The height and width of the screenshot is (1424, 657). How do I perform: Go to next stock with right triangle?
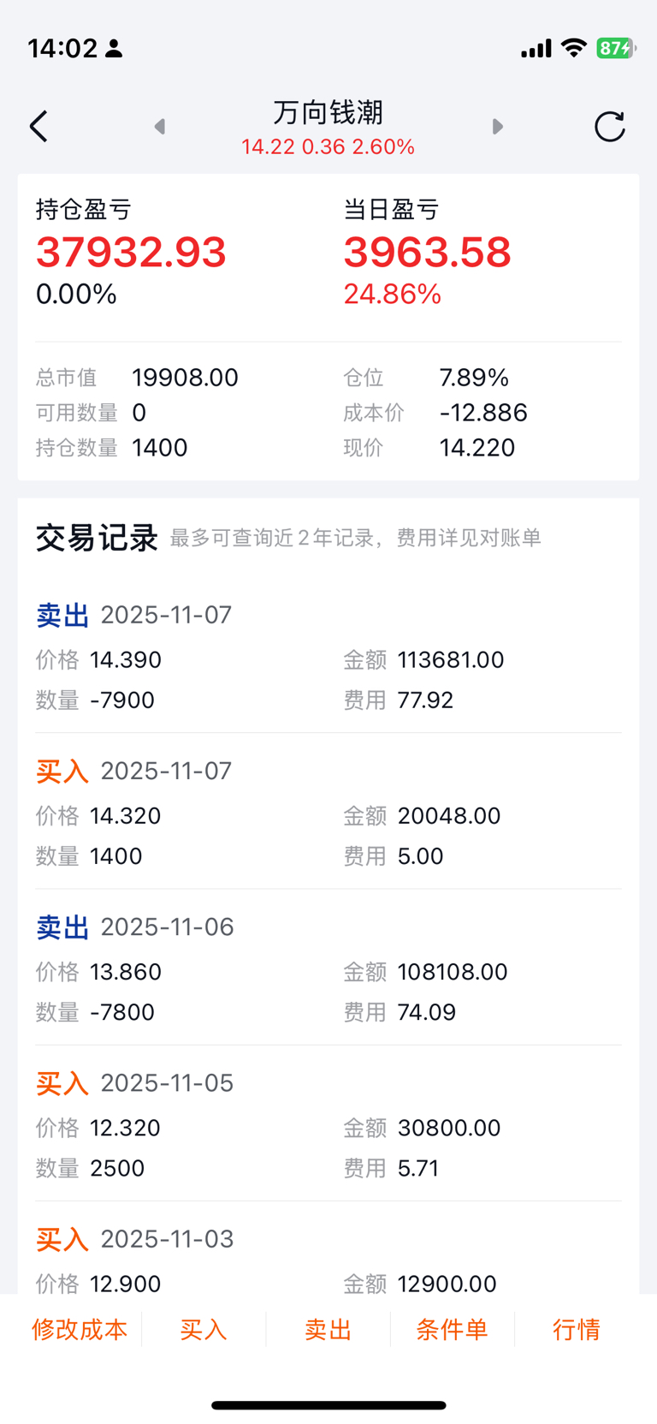click(x=498, y=127)
